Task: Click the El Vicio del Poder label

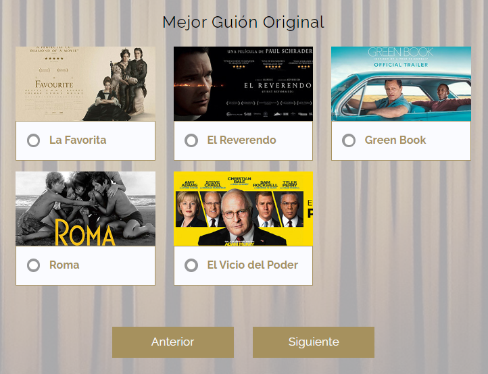Action: [252, 265]
